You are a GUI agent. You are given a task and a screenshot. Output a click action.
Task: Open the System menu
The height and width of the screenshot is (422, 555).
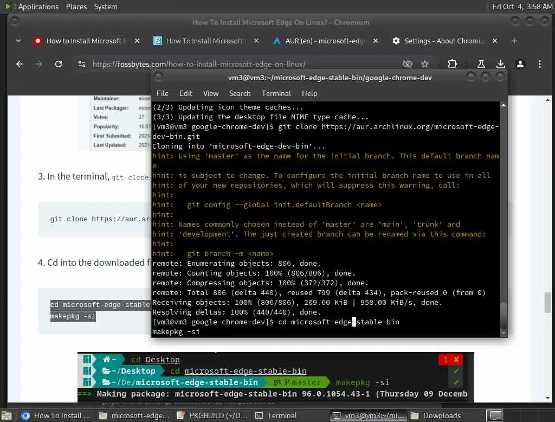106,7
